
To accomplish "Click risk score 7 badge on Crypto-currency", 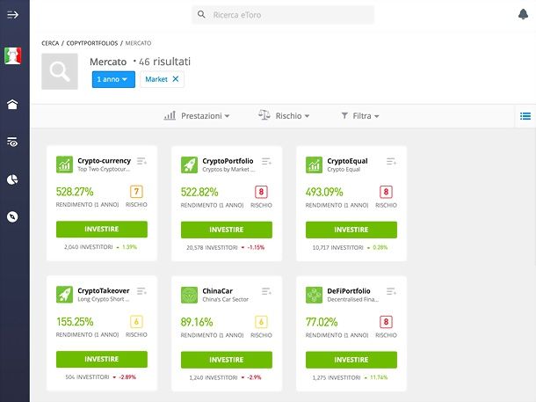I will click(x=136, y=192).
